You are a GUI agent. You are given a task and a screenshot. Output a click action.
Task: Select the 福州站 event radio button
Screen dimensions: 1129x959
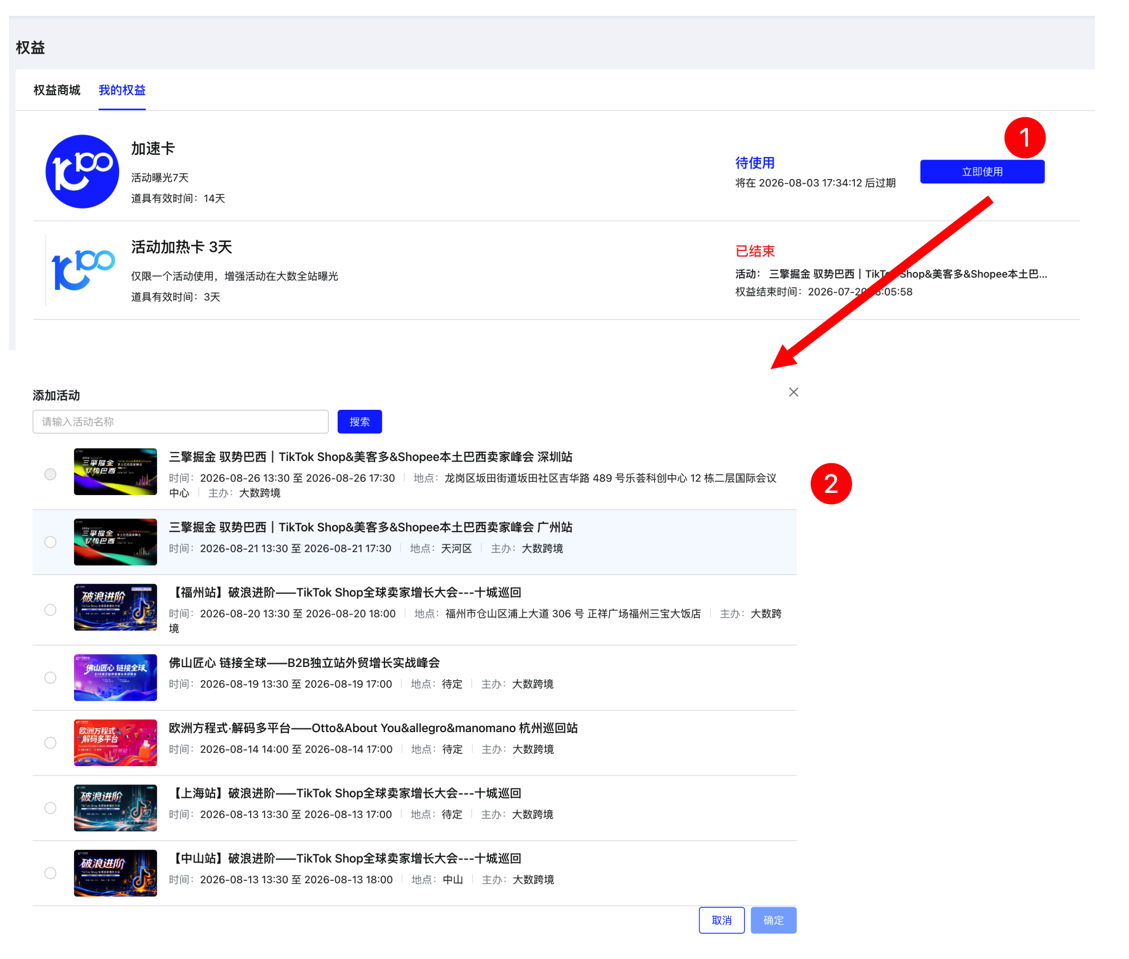click(x=50, y=609)
